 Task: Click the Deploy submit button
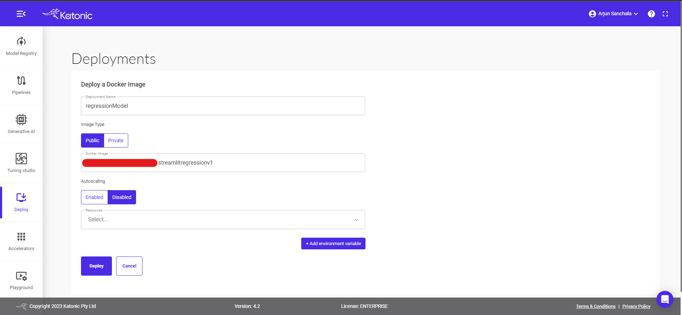click(96, 266)
